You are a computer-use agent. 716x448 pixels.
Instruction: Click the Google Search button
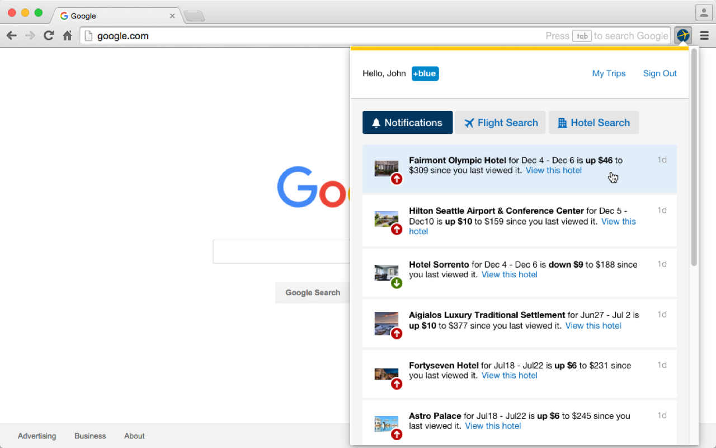click(x=313, y=292)
